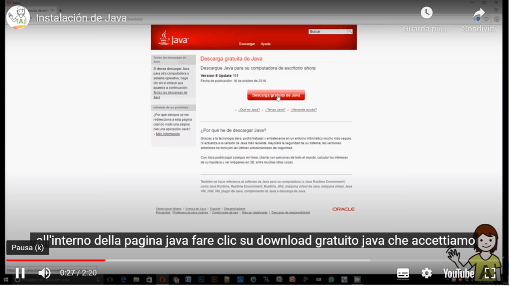Open the video on YouTube via the logo
This screenshot has width=509, height=286.
[x=458, y=273]
